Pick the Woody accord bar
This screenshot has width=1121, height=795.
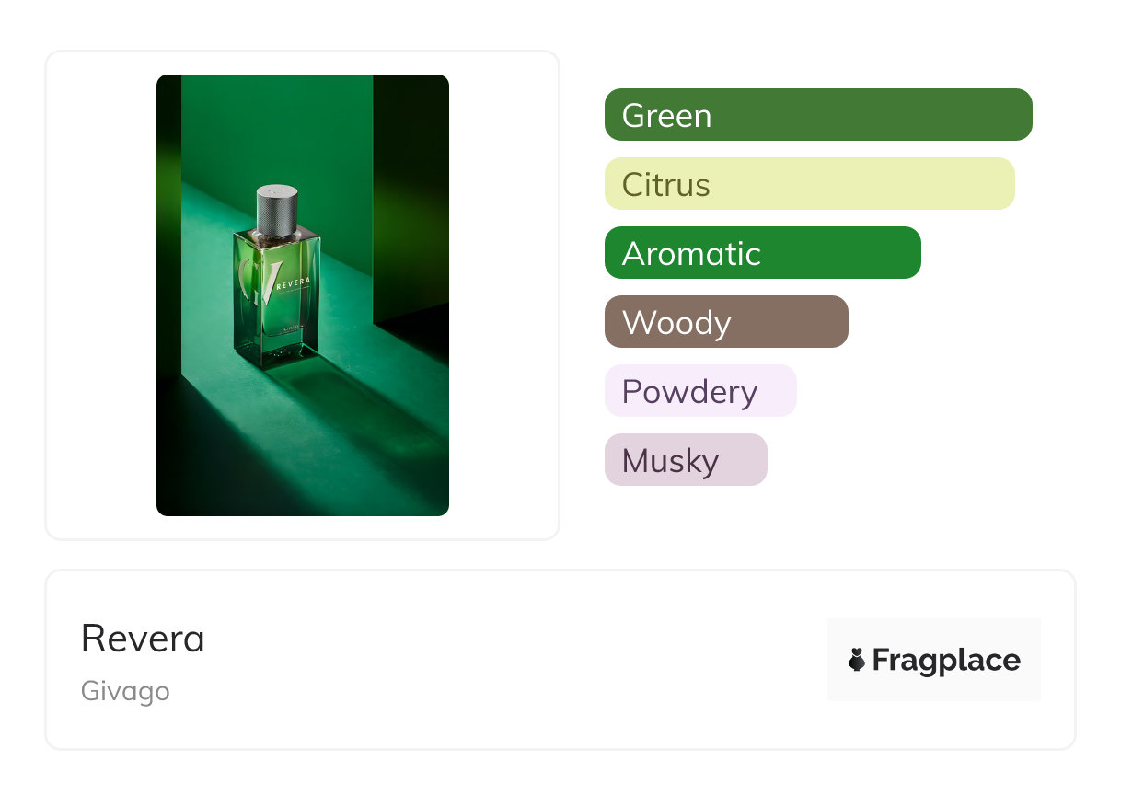click(x=725, y=322)
